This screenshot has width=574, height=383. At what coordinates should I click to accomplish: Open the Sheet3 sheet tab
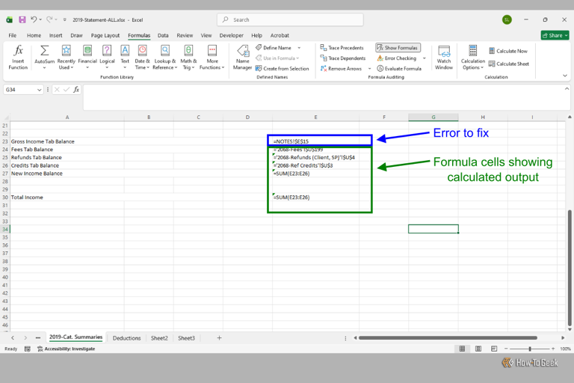[x=186, y=338]
